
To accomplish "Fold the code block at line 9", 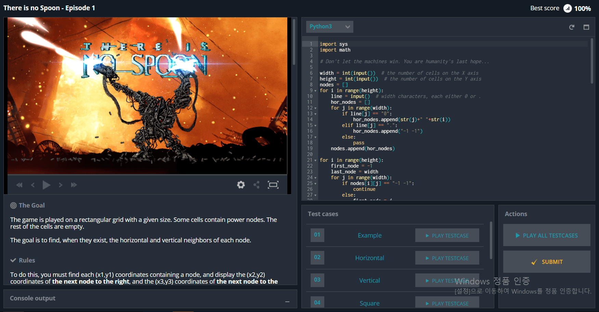I will tap(315, 91).
